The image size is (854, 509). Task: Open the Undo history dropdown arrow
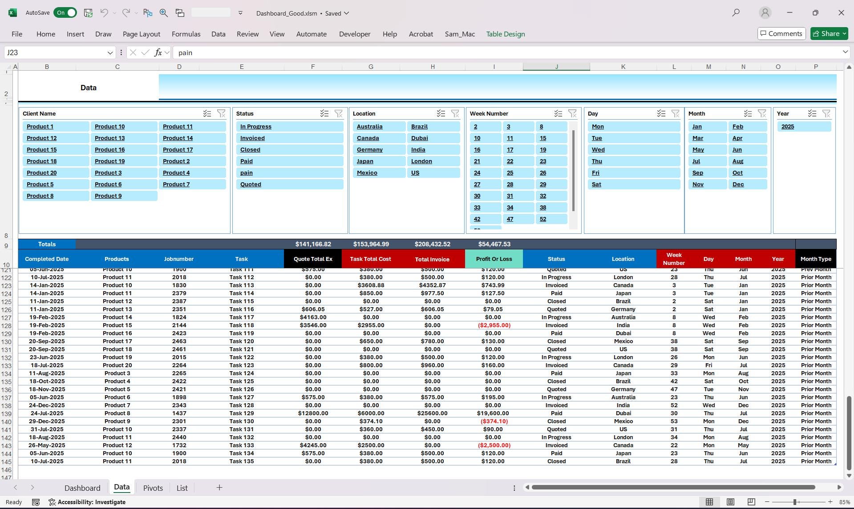coord(114,13)
